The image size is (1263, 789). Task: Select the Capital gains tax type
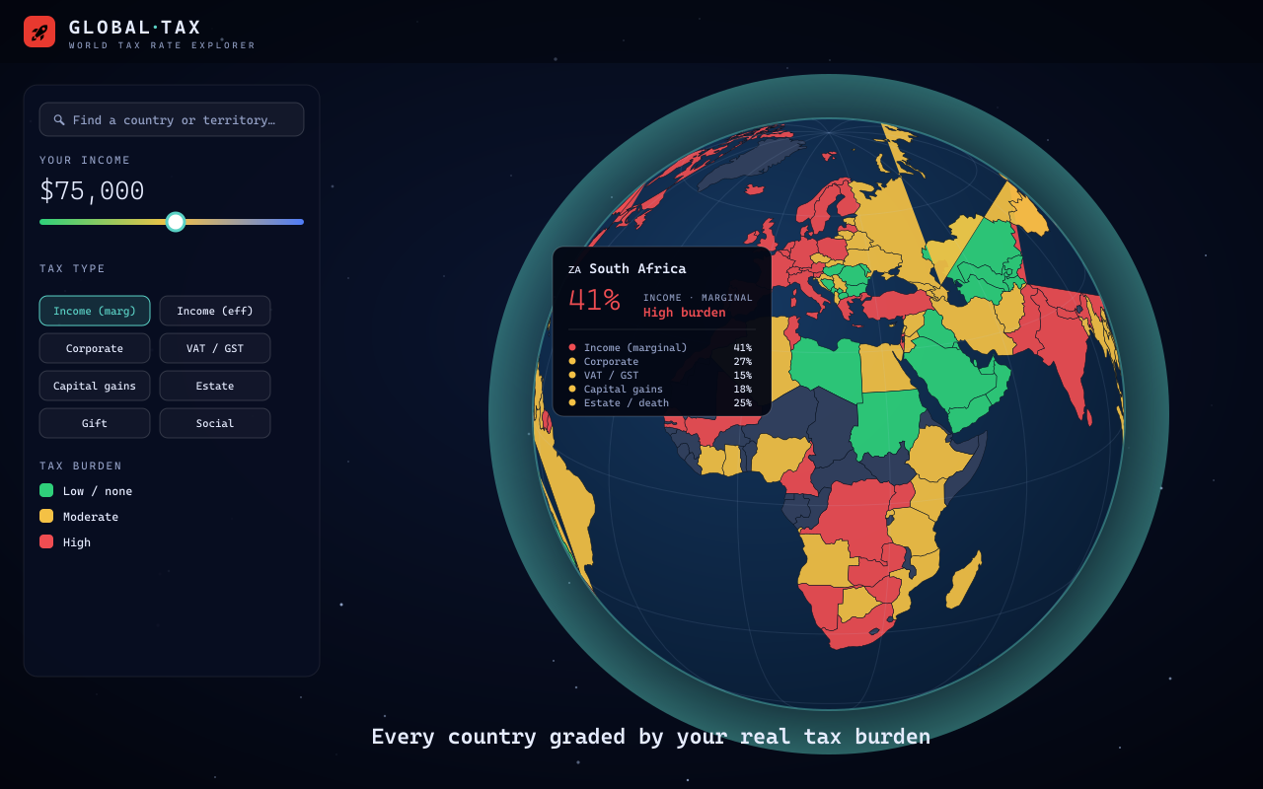point(95,386)
